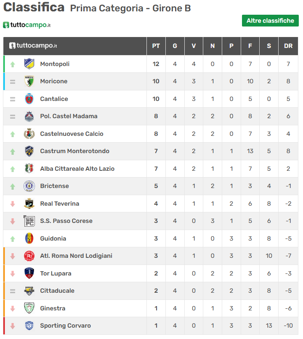This screenshot has height=339, width=303.
Task: Click the tuttocampo.it logo in table header
Action: (x=33, y=46)
